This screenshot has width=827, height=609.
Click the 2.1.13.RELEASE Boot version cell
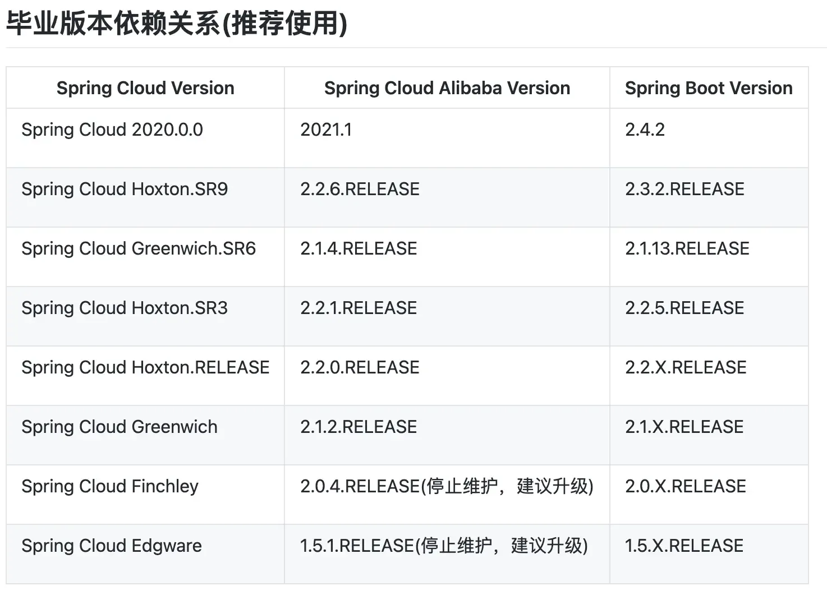coord(709,257)
